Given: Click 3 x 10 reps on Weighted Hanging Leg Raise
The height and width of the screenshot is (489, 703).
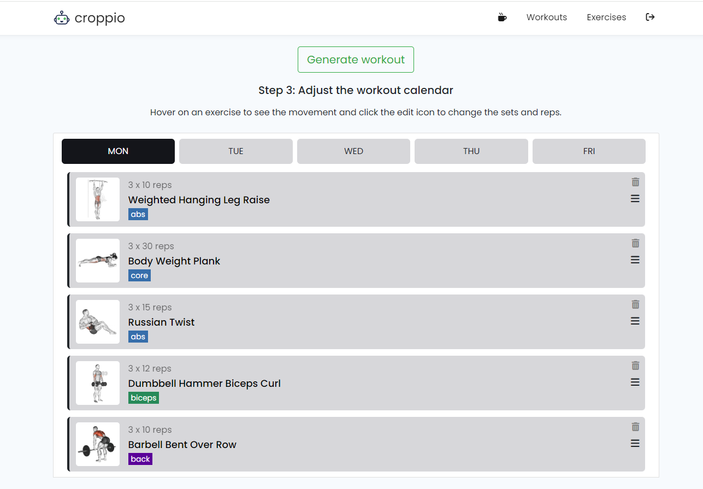Looking at the screenshot, I should pyautogui.click(x=150, y=185).
